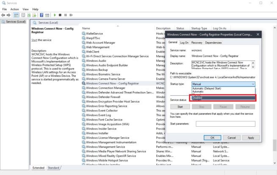Image resolution: width=277 pixels, height=175 pixels.
Task: Click the Startup Type column header
Action: pyautogui.click(x=199, y=28)
